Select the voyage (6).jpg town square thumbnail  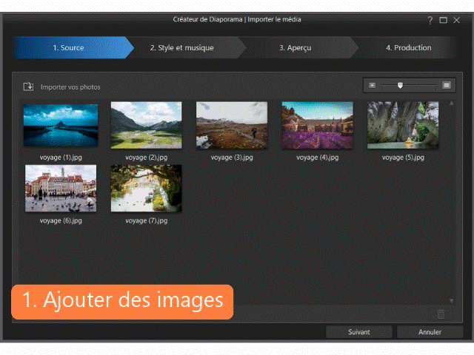click(61, 188)
